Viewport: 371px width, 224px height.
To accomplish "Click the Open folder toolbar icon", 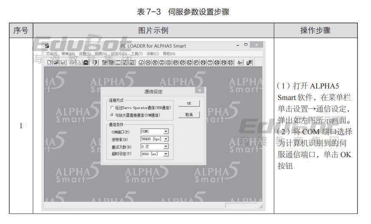I will pyautogui.click(x=56, y=62).
